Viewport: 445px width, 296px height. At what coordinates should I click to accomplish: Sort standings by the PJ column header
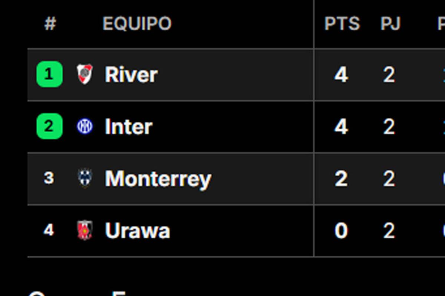(x=391, y=23)
